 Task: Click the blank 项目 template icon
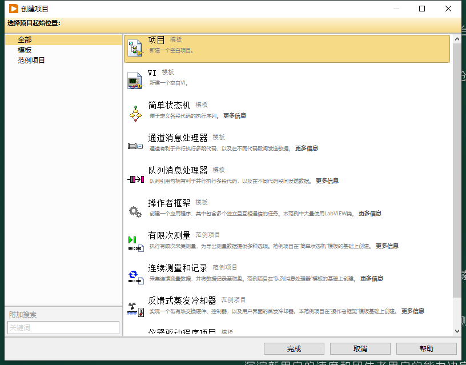(x=135, y=48)
